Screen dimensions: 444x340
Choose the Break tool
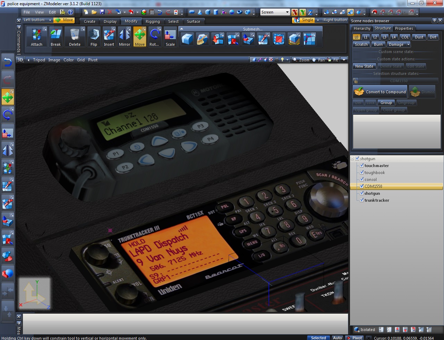[55, 37]
